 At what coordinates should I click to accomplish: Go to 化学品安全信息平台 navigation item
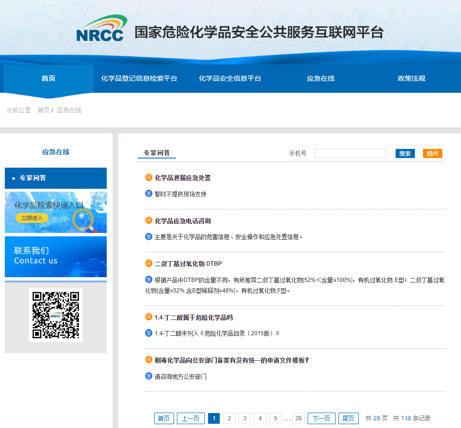(230, 79)
